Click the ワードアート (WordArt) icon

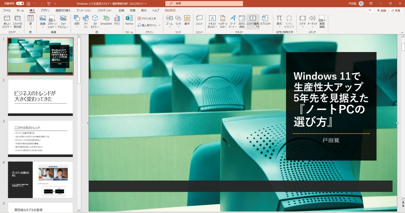coord(233,18)
